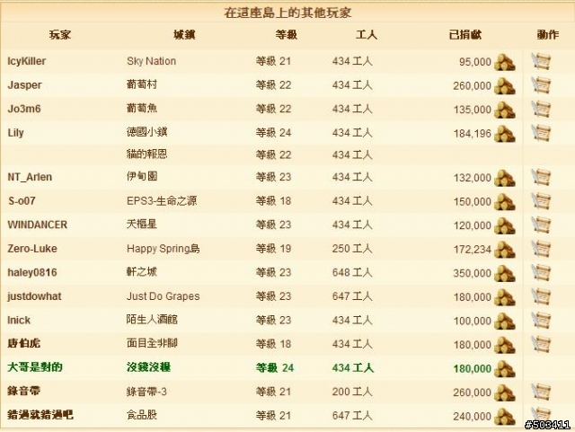
Task: Click the 玩家 column header
Action: click(60, 35)
